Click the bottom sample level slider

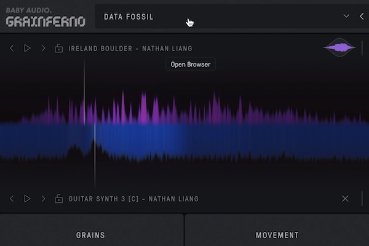362,199
